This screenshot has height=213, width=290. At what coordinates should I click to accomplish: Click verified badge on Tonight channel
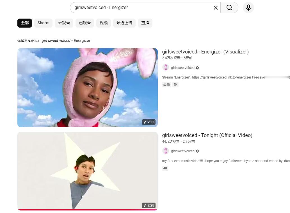click(x=197, y=151)
